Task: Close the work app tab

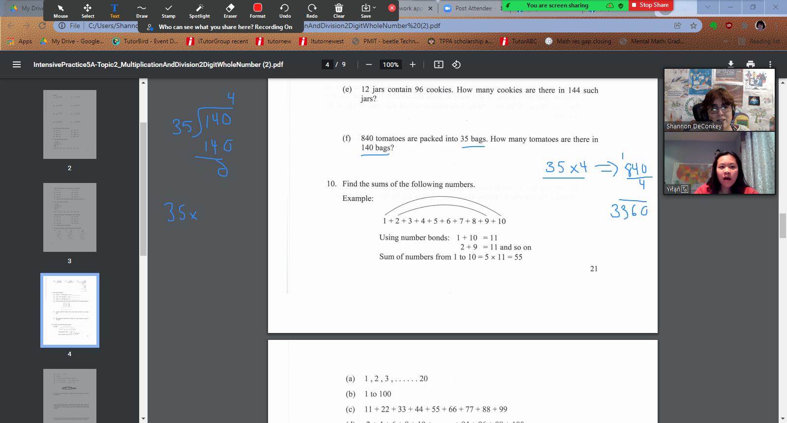Action: click(x=430, y=8)
